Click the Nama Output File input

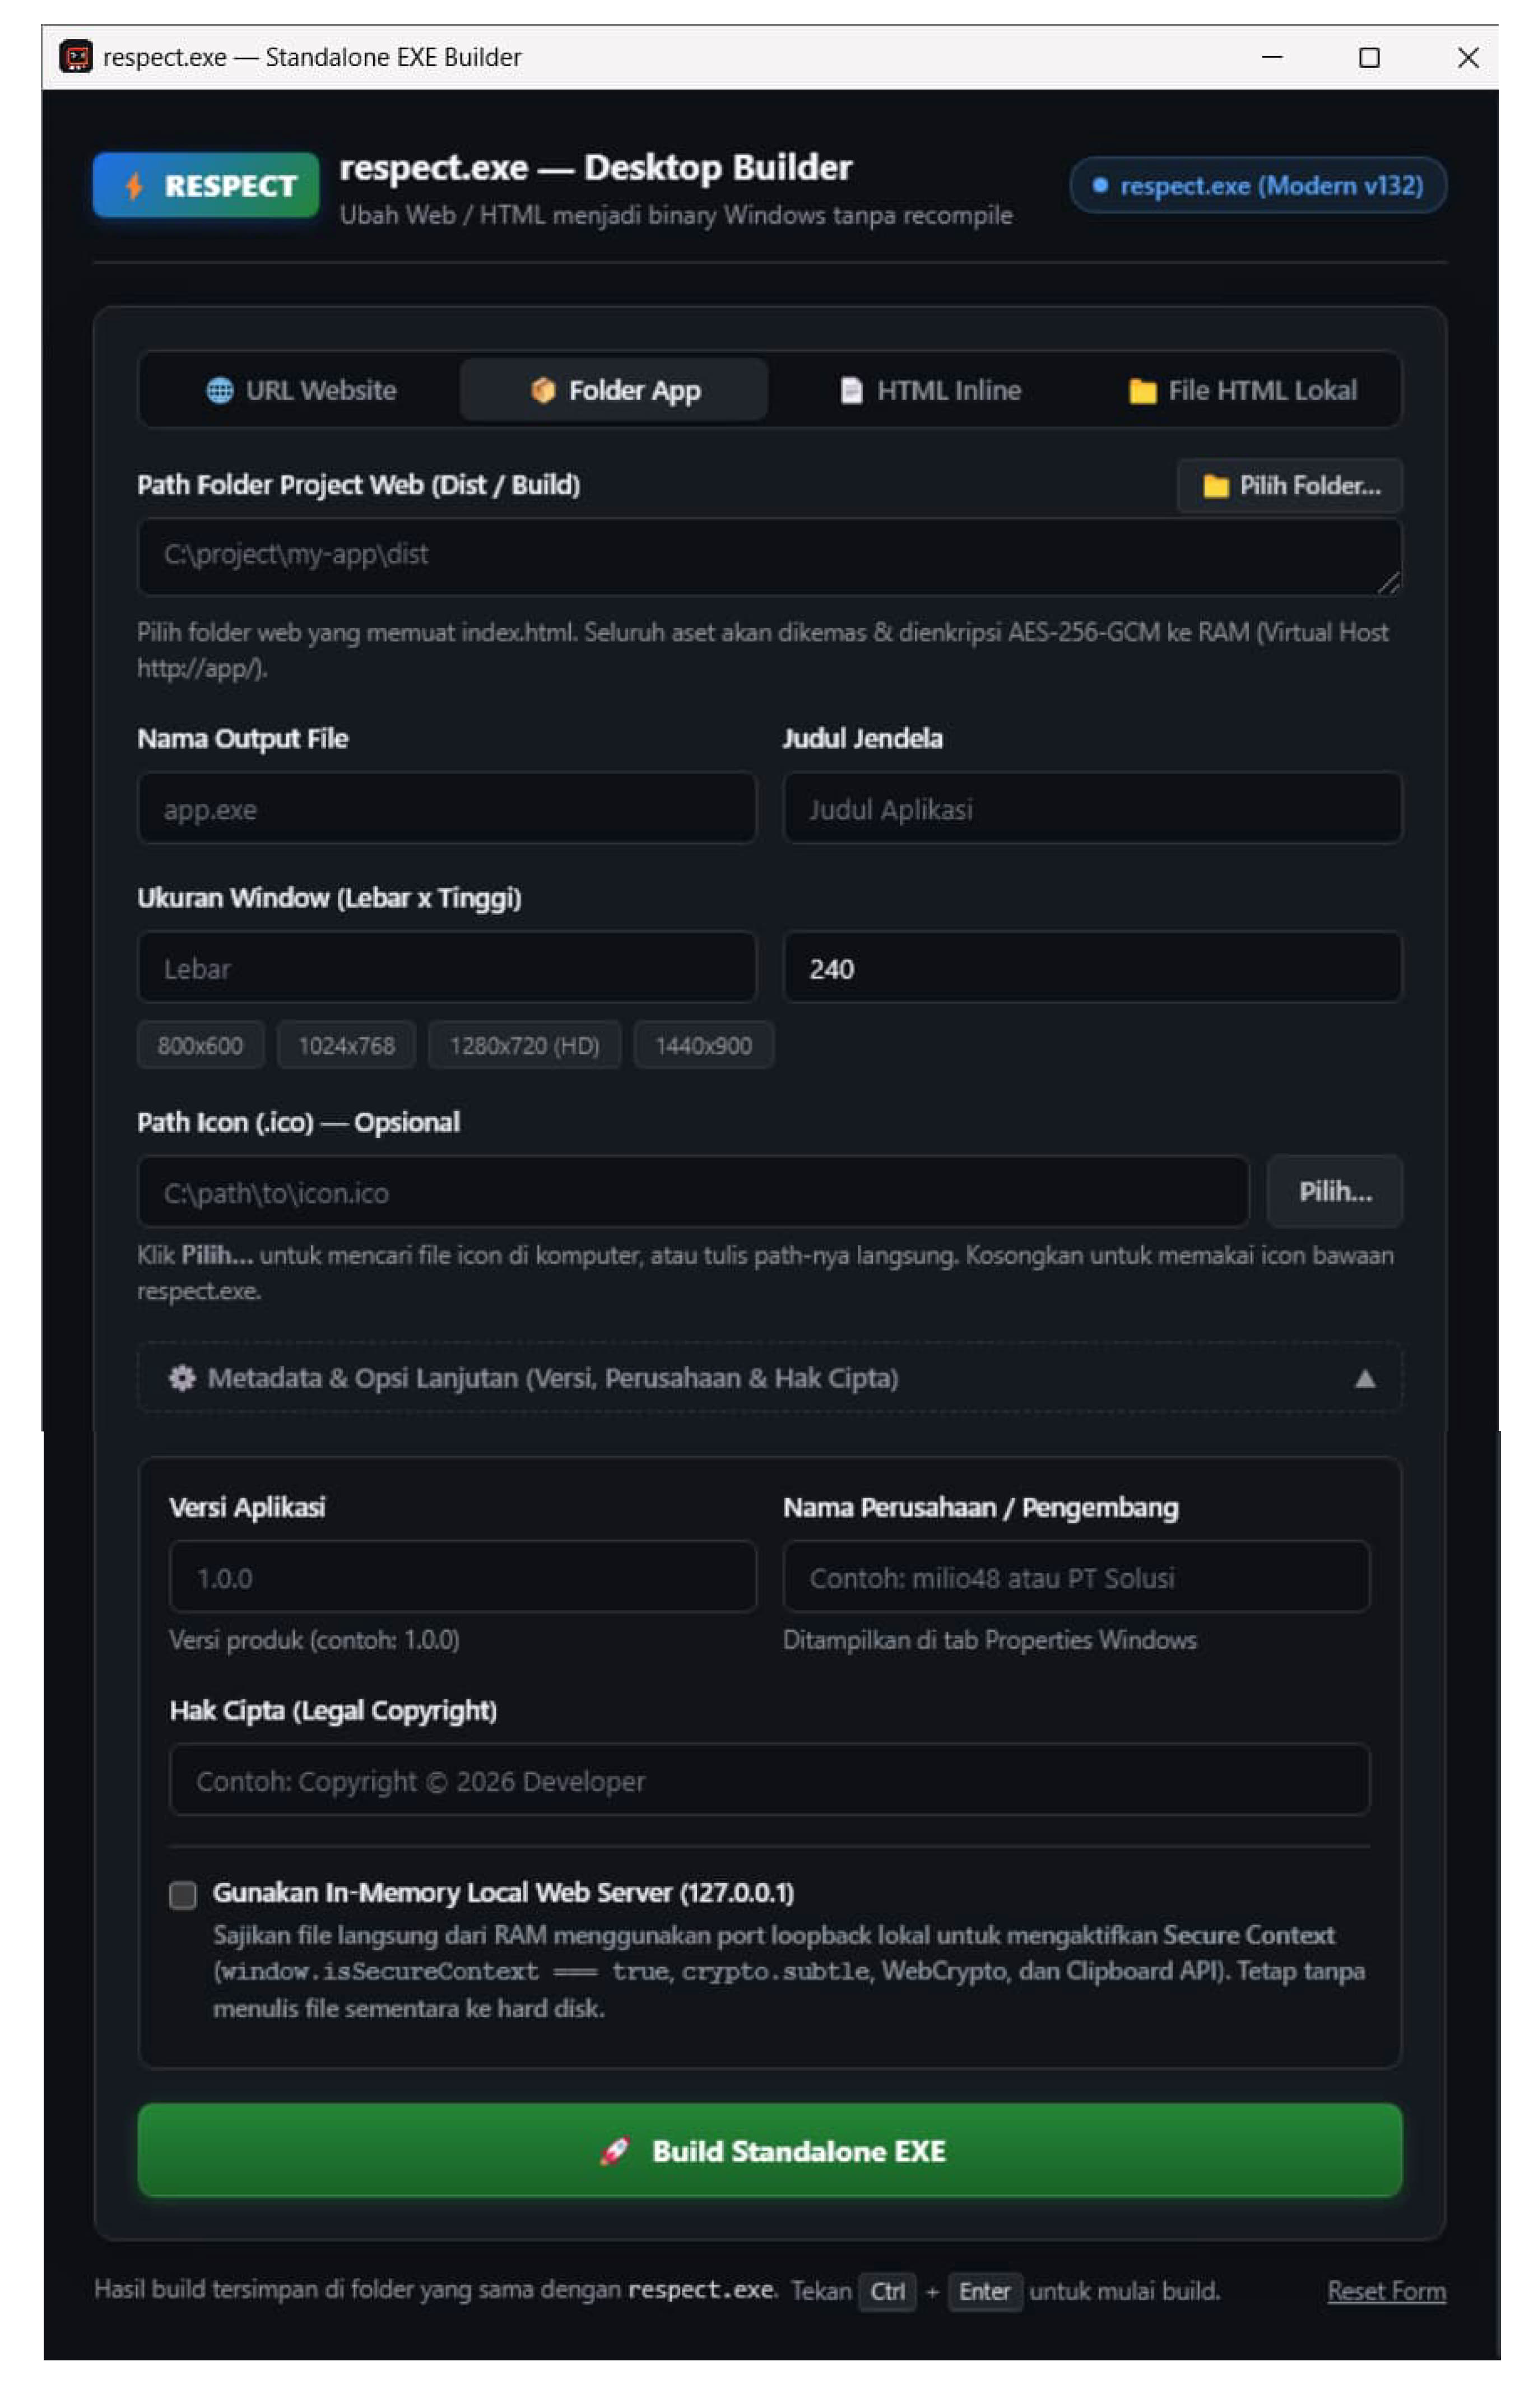tap(447, 808)
